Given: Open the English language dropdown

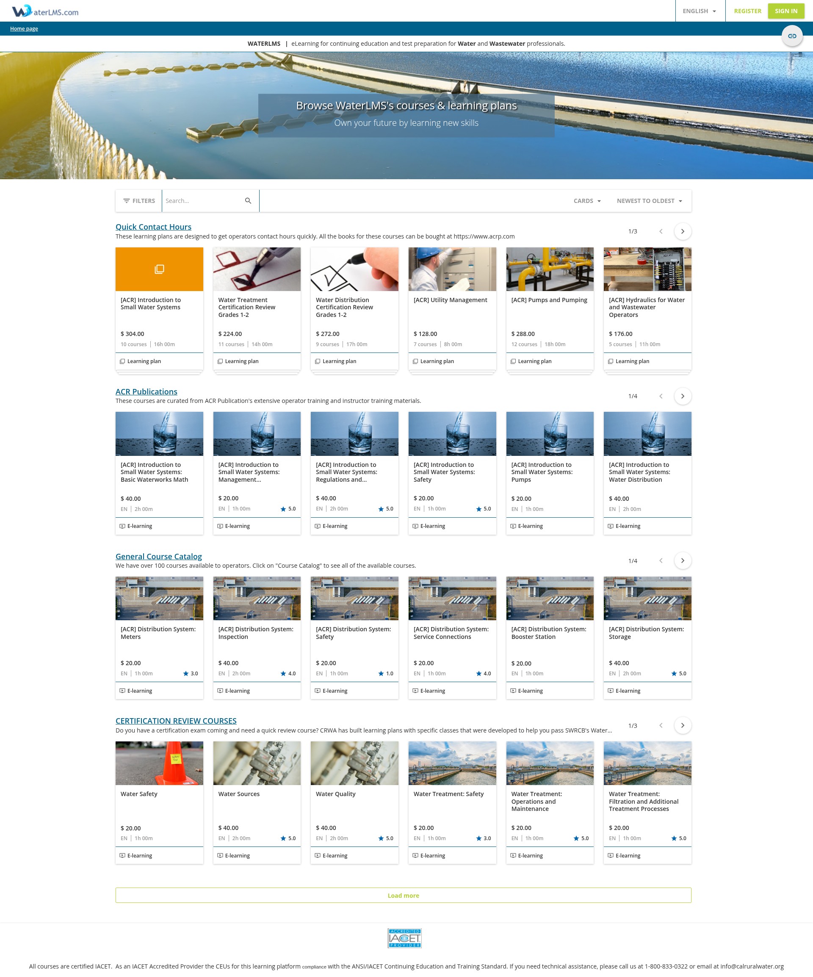Looking at the screenshot, I should pos(700,11).
